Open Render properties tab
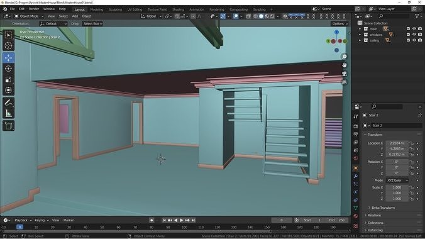 point(356,126)
